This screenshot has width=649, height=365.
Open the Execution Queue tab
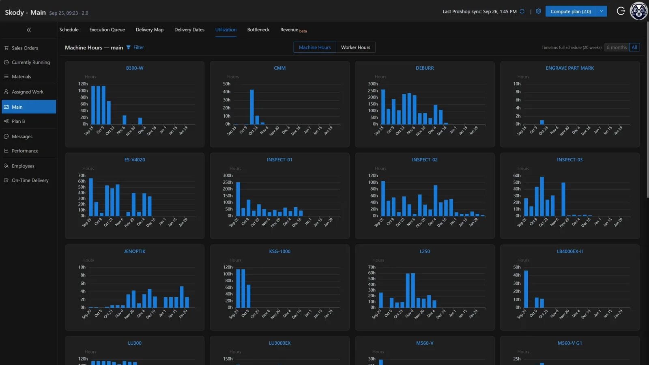[x=107, y=30]
